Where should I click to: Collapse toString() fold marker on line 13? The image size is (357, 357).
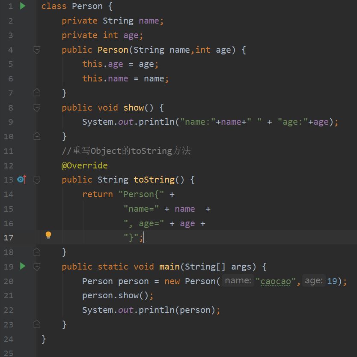[37, 180]
